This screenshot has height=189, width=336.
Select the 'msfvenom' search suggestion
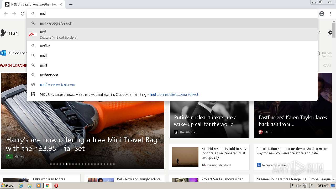click(x=172, y=75)
